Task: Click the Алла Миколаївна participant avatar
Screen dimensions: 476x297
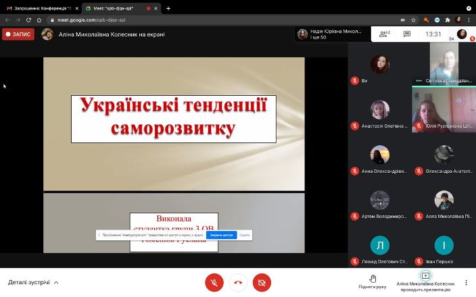Action: pos(444,200)
